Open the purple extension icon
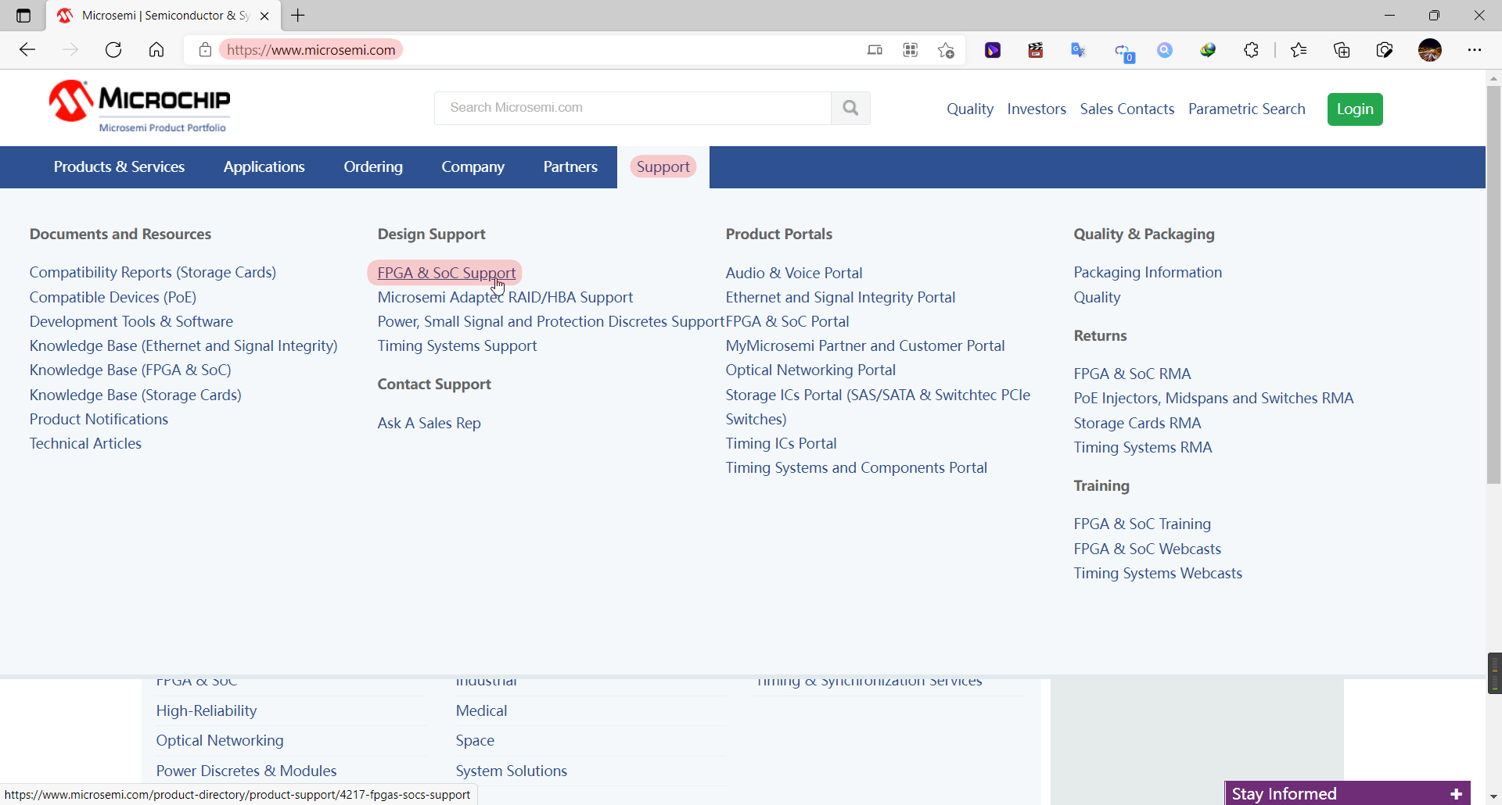The image size is (1502, 805). (993, 50)
